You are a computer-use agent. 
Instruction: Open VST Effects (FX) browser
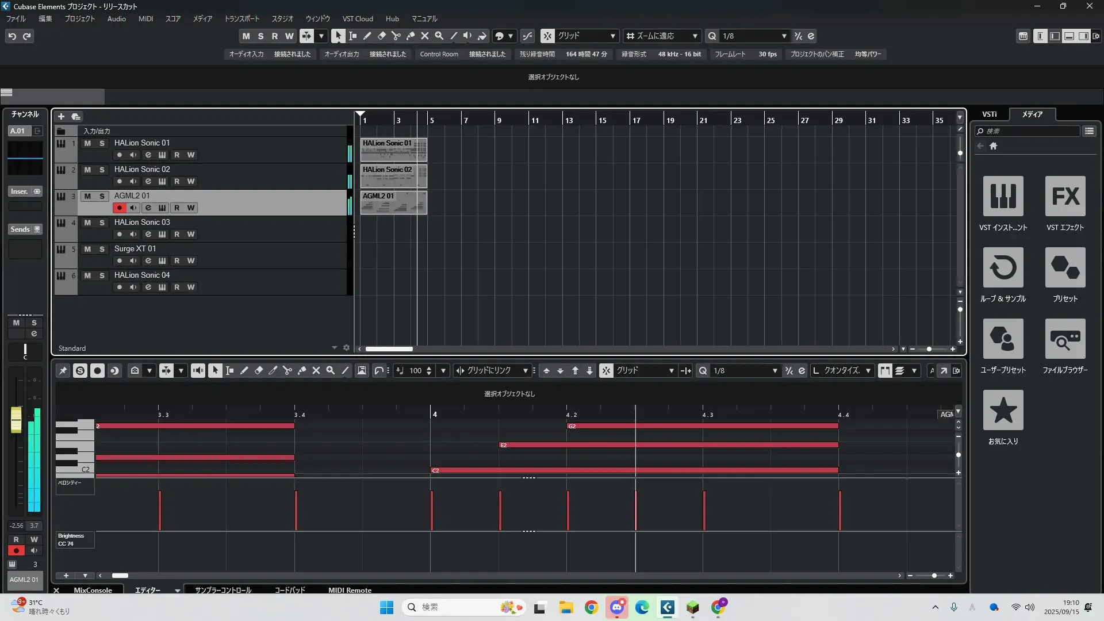1065,196
